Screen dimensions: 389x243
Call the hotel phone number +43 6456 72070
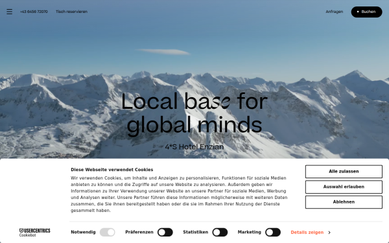click(x=34, y=12)
